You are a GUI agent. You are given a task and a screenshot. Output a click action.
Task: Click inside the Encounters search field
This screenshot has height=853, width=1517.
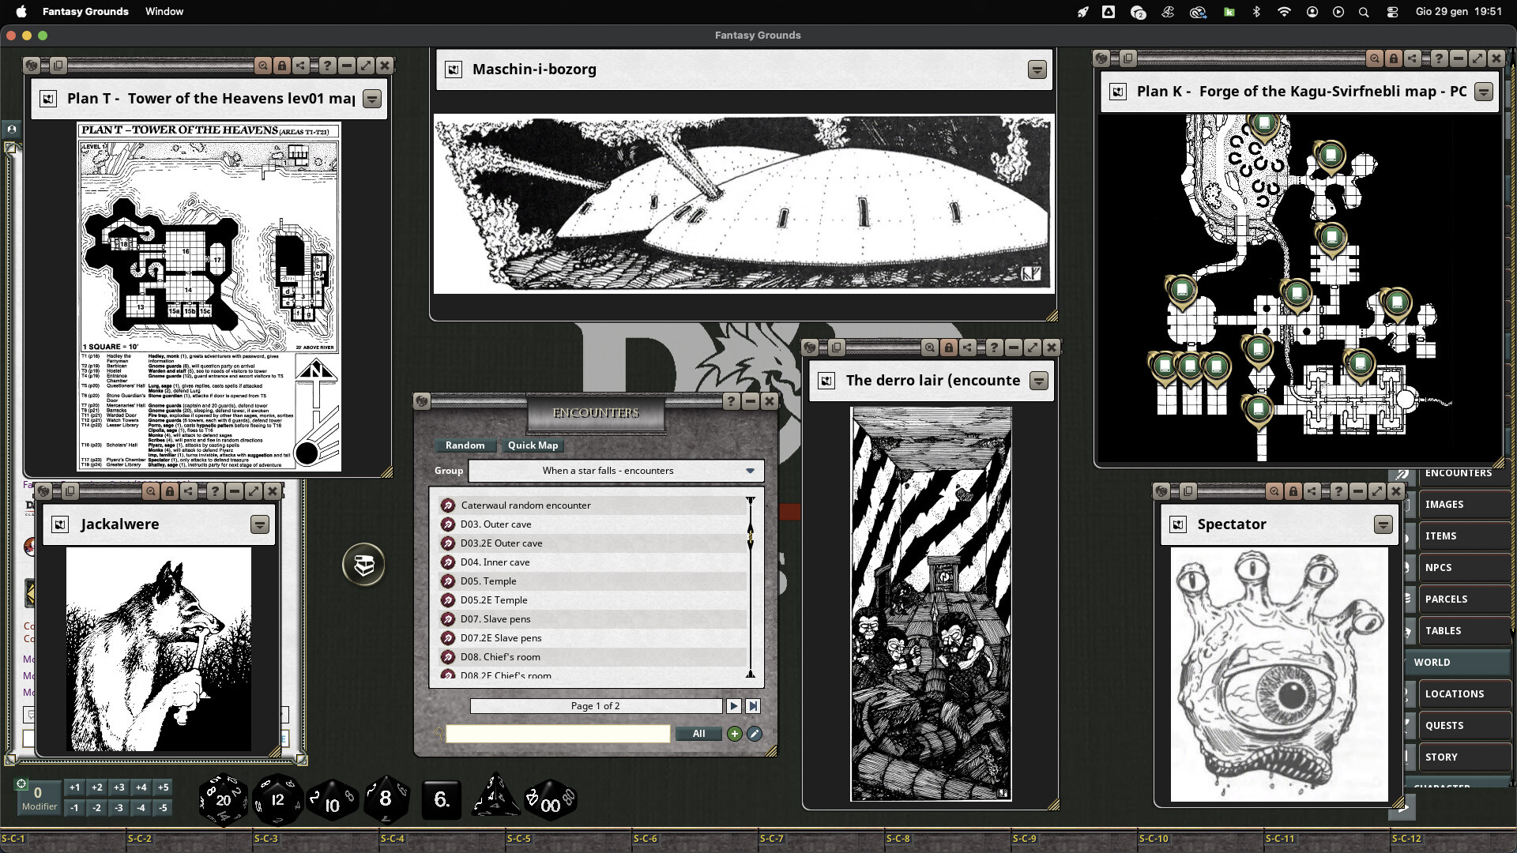click(558, 734)
